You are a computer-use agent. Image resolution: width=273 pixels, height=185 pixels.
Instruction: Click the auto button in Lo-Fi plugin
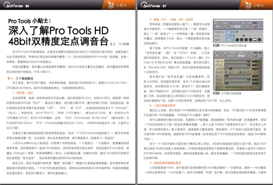[x=247, y=56]
